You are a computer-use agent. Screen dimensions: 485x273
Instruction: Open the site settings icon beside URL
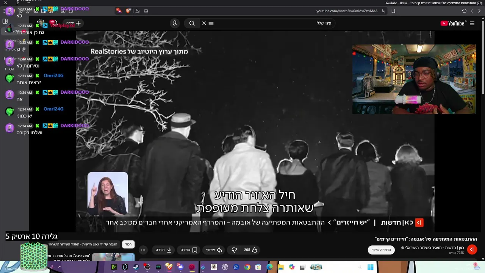(x=383, y=11)
